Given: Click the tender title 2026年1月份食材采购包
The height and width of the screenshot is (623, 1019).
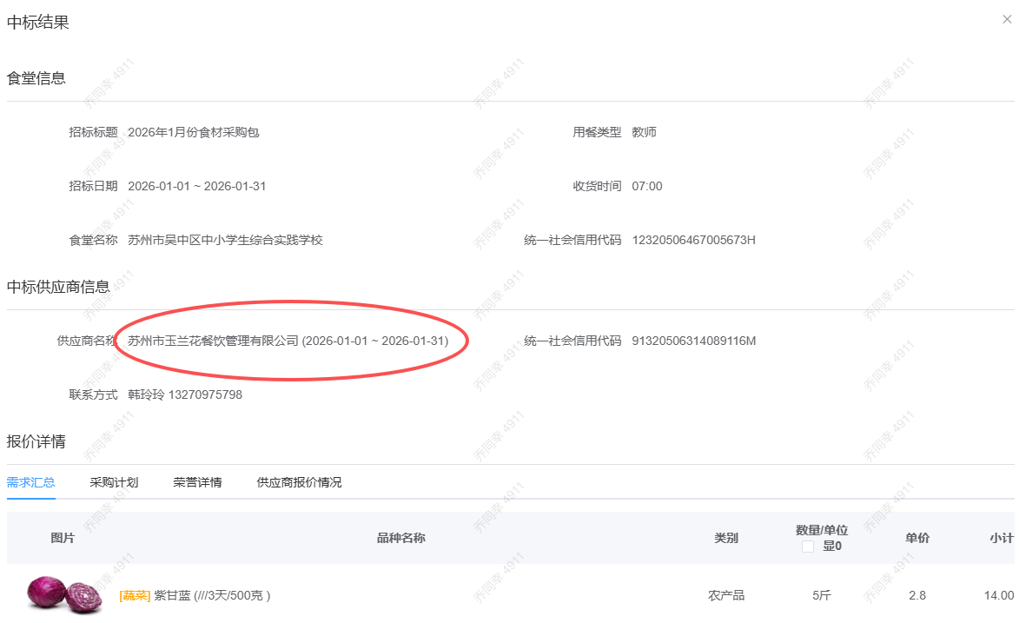Looking at the screenshot, I should 194,132.
